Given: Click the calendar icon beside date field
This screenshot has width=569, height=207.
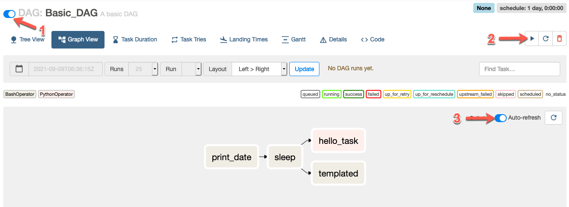Looking at the screenshot, I should tap(19, 69).
